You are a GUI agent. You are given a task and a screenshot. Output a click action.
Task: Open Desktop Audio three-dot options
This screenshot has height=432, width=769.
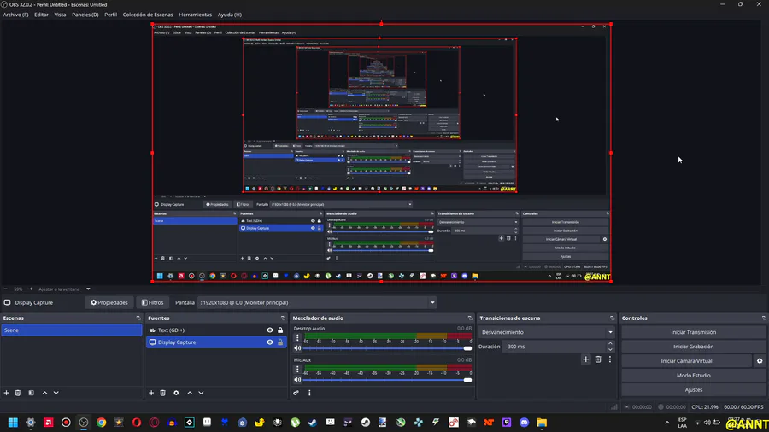(297, 337)
